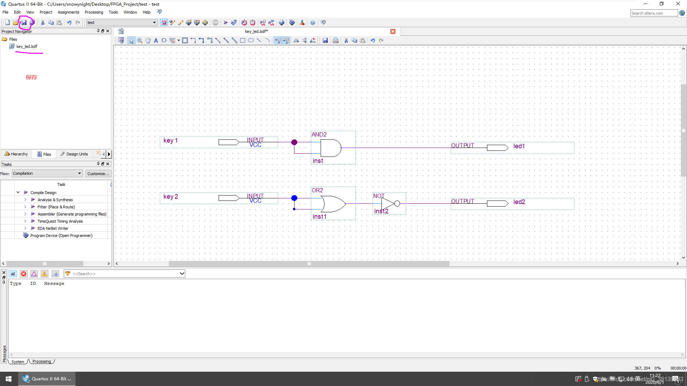This screenshot has height=386, width=687.
Task: Select the Text tool A icon
Action: click(156, 40)
